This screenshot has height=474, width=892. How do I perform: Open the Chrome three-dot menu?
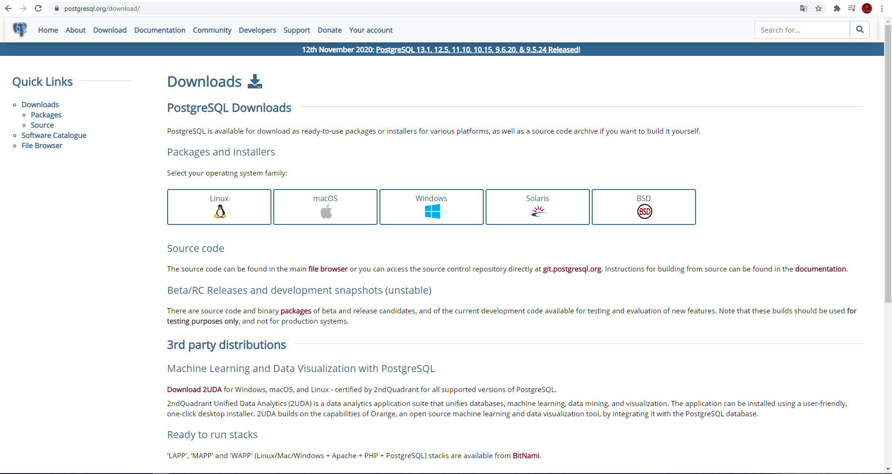point(882,8)
